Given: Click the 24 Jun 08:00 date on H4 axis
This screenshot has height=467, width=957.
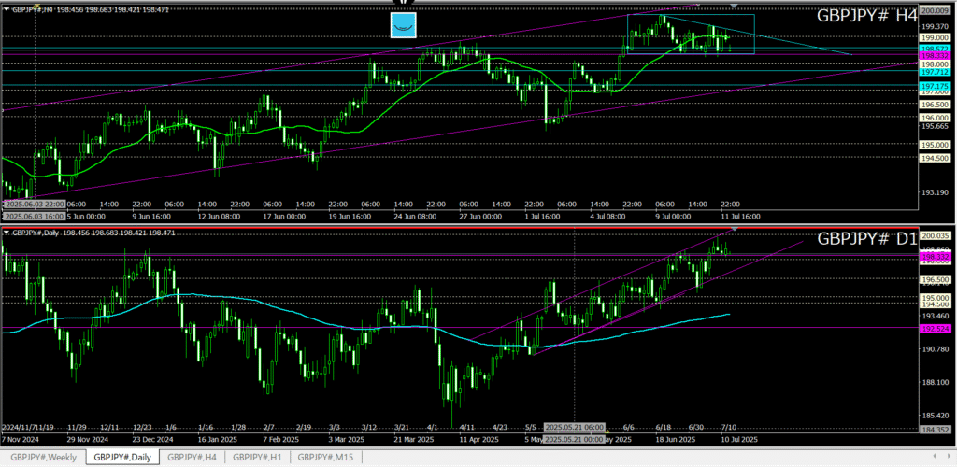Looking at the screenshot, I should pyautogui.click(x=414, y=216).
